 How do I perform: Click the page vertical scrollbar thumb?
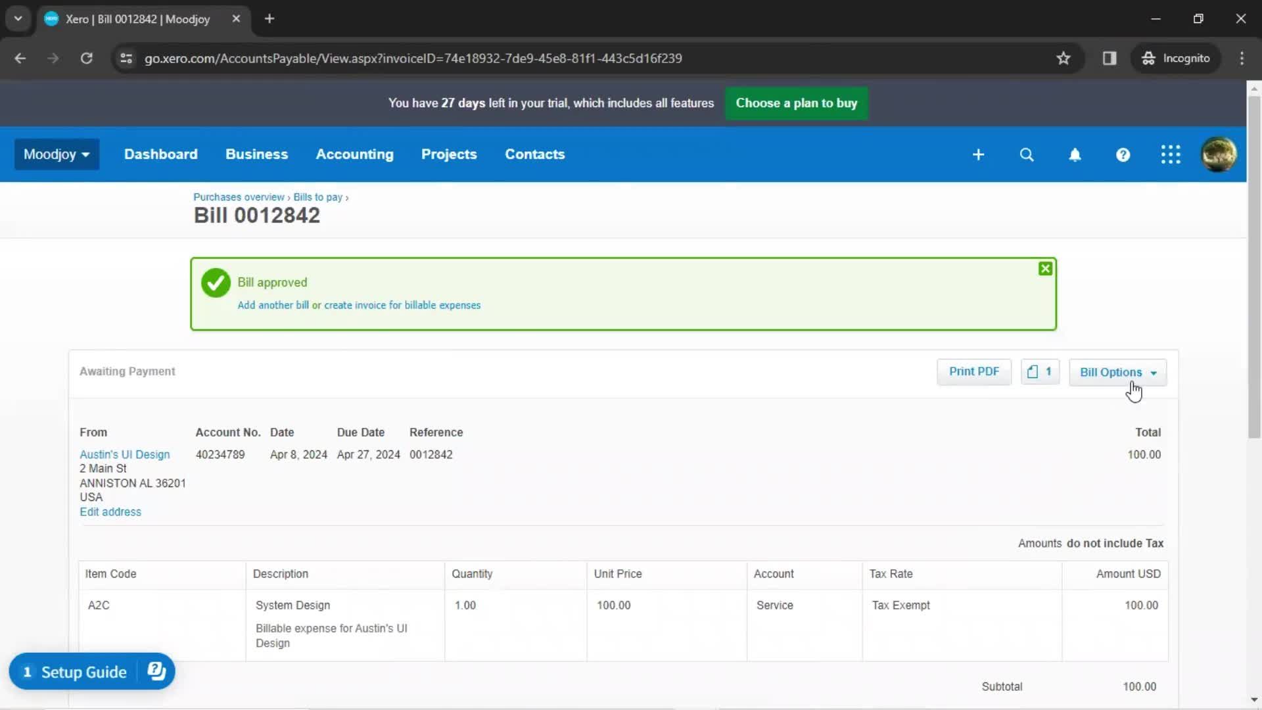point(1253,266)
